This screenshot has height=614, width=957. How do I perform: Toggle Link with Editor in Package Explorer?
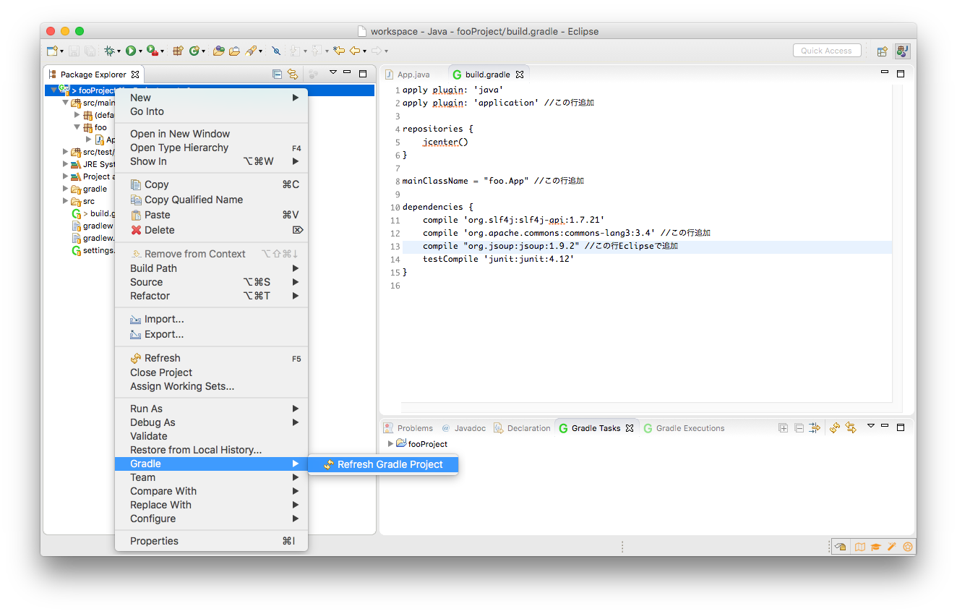pos(293,74)
